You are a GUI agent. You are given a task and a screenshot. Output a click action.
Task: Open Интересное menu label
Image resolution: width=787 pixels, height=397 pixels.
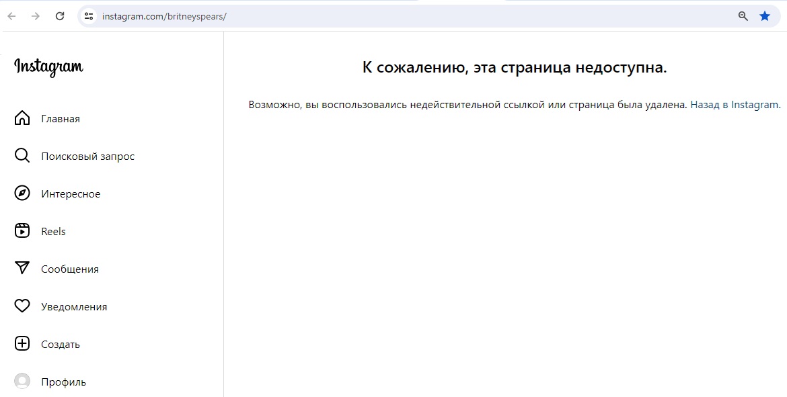pyautogui.click(x=71, y=194)
